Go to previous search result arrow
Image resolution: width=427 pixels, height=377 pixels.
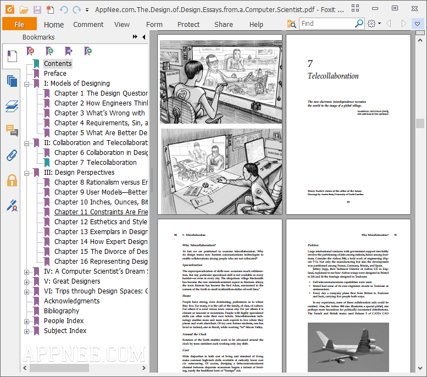pos(389,24)
